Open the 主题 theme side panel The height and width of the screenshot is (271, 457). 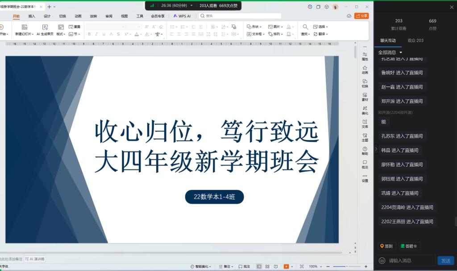tap(365, 137)
